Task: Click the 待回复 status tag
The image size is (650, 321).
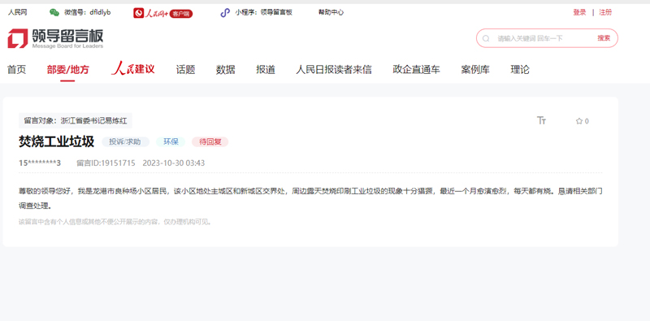Action: pos(210,142)
